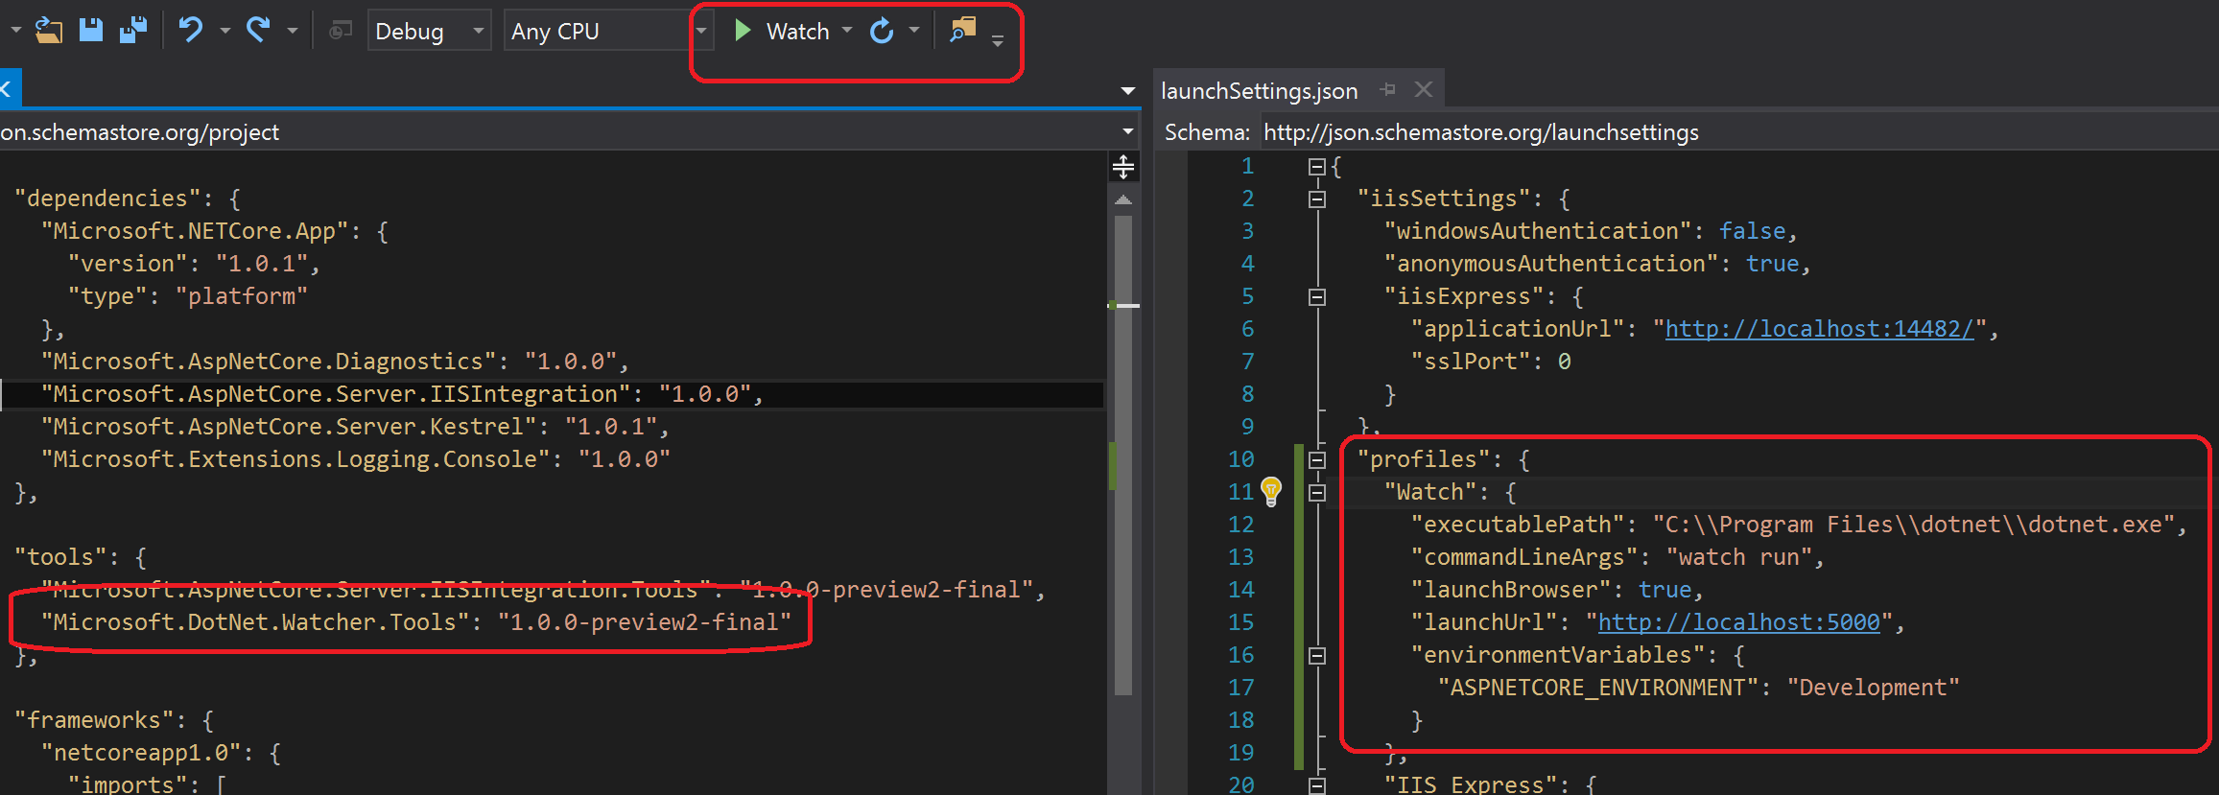Click the Microsoft.DotNet.Watcher.Tools line
The image size is (2219, 795).
(x=416, y=622)
